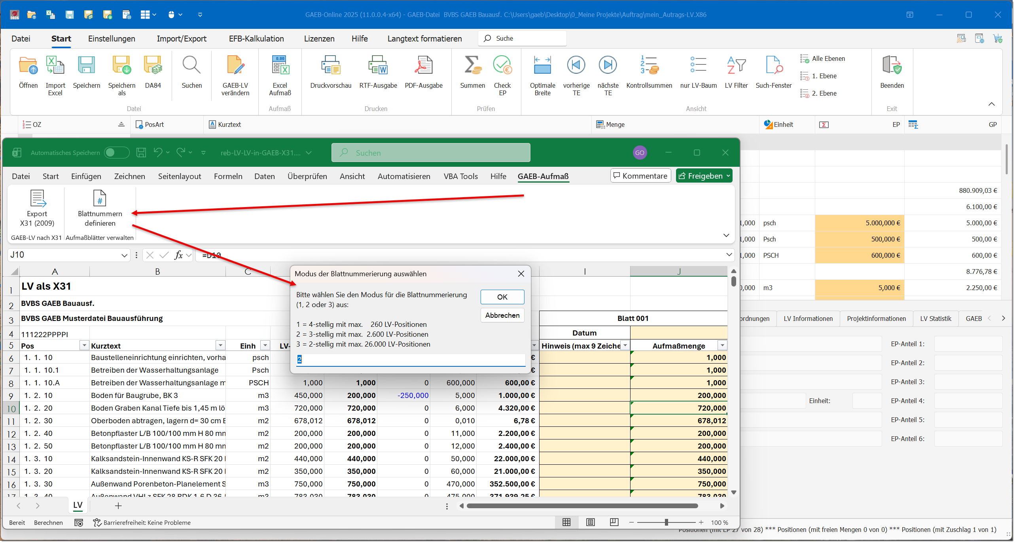1015x543 pixels.
Task: Jump to nächste TE
Action: point(608,66)
